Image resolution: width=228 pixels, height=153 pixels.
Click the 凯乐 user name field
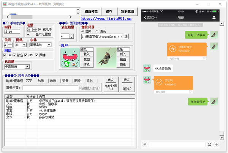coord(123,50)
